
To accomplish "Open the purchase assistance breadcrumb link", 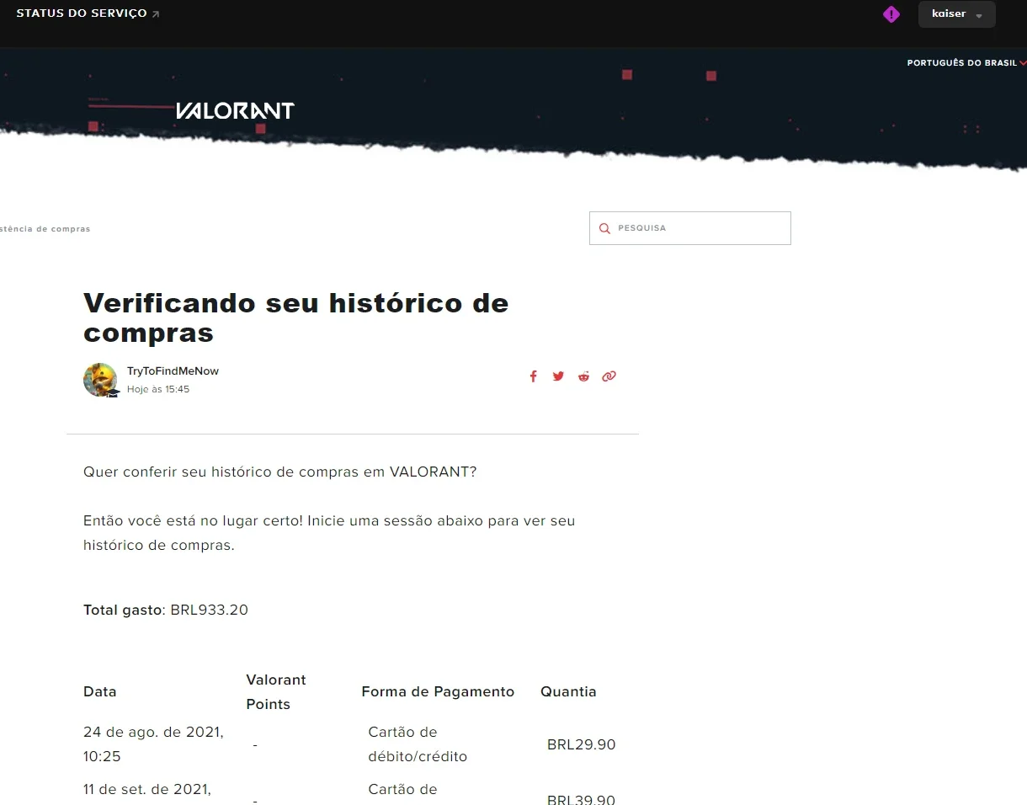I will [45, 229].
